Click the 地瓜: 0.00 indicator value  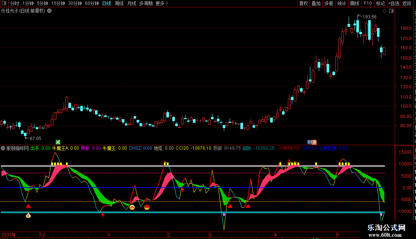164,149
